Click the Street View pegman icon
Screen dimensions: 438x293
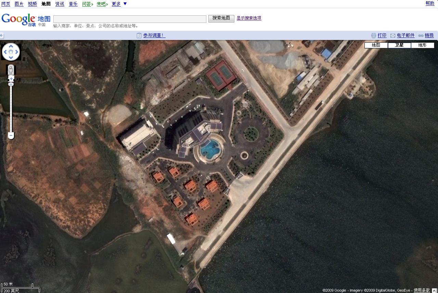(11, 70)
